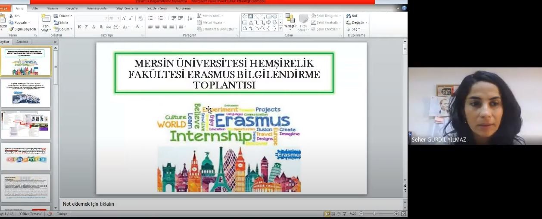Click the Sıfırla reset slide icon
This screenshot has height=219, width=542.
point(56,22)
